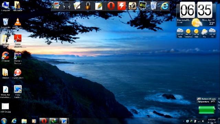Switch to the green globe app in taskbar
This screenshot has width=220, height=124.
click(54, 121)
